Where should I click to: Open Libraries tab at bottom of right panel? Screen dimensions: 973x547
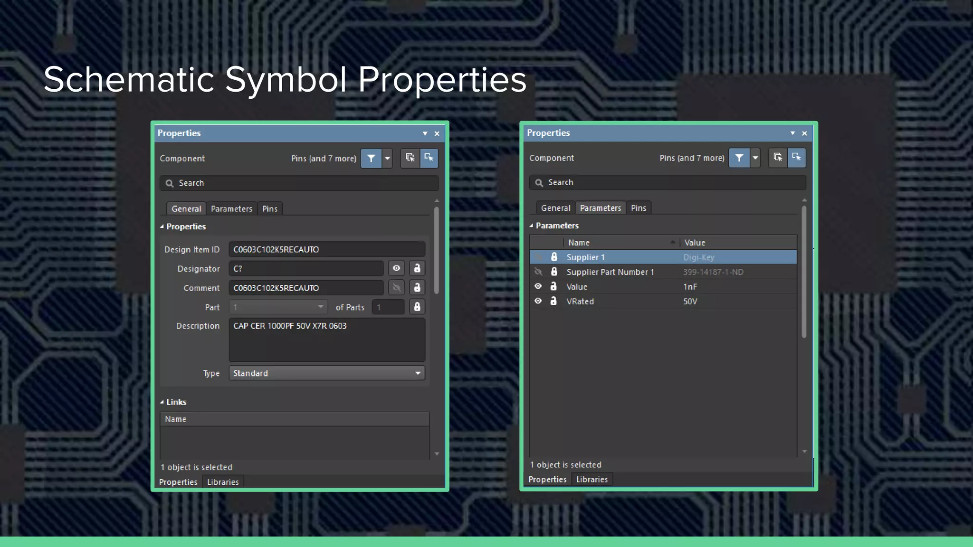[592, 480]
